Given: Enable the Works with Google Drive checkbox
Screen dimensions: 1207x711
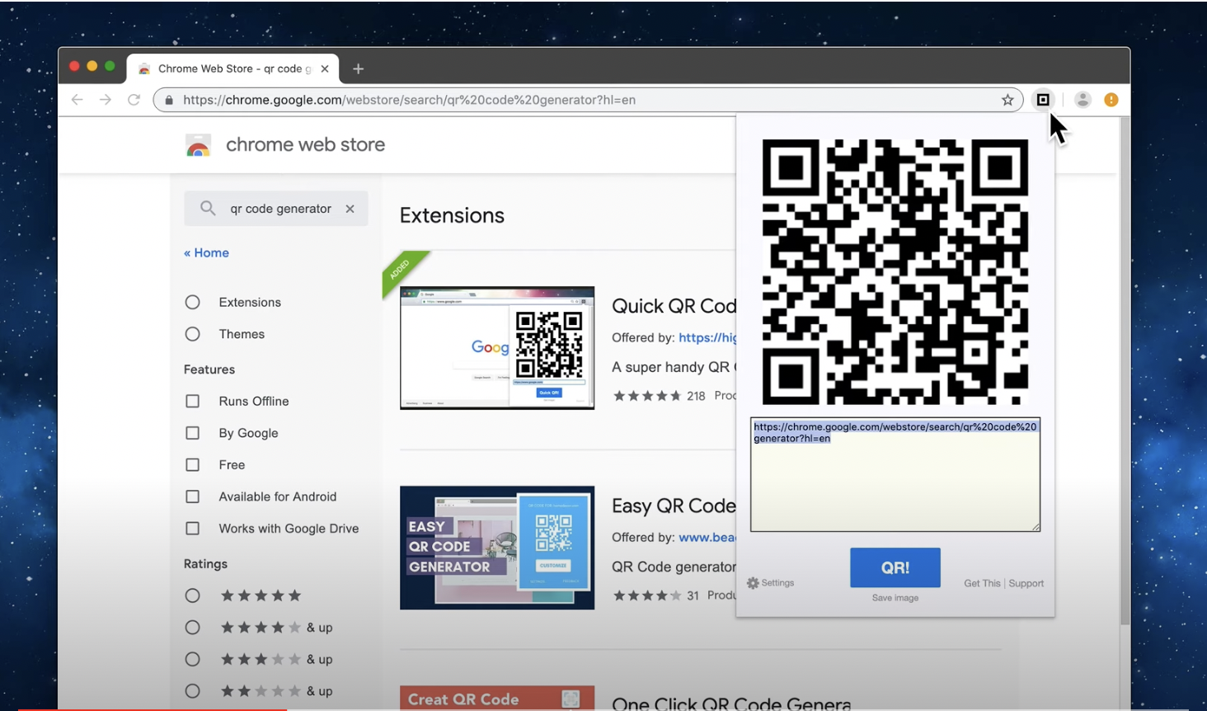Looking at the screenshot, I should point(192,529).
